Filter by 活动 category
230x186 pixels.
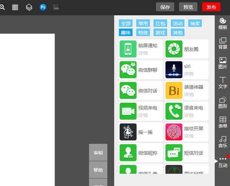click(x=177, y=23)
